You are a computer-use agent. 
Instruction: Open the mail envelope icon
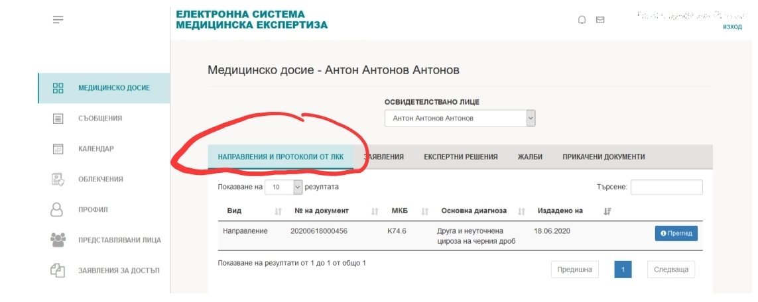pyautogui.click(x=600, y=20)
